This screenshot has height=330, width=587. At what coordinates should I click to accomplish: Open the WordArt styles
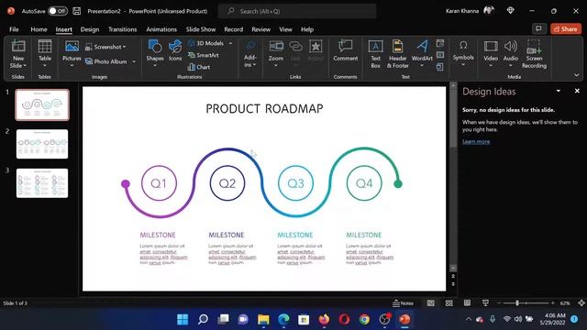[422, 53]
